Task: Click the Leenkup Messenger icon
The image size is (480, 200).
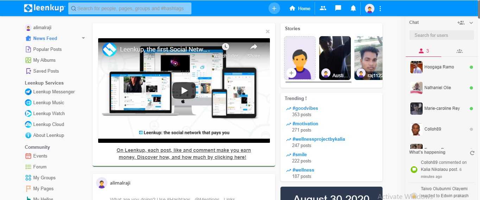Action: (28, 92)
